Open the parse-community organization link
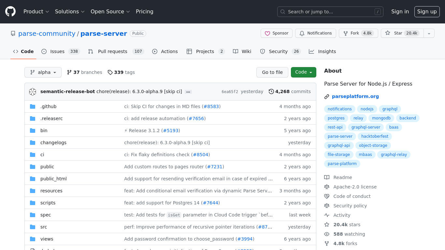Image resolution: width=445 pixels, height=250 pixels. tap(47, 34)
